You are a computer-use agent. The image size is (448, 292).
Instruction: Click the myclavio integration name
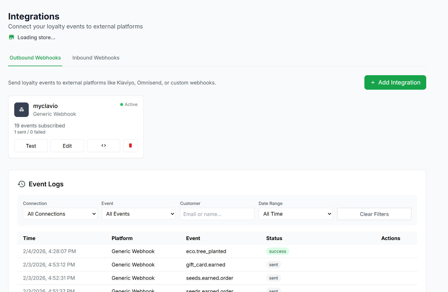click(45, 106)
